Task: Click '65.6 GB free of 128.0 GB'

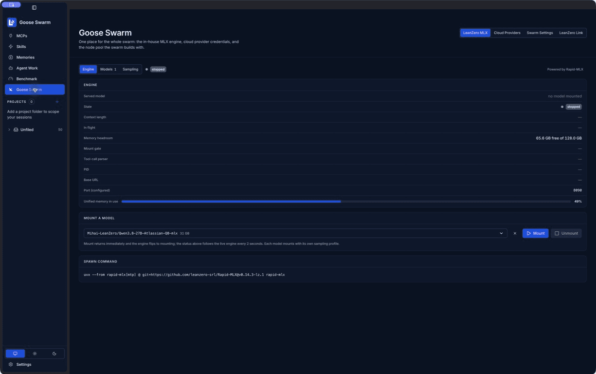Action: (559, 138)
